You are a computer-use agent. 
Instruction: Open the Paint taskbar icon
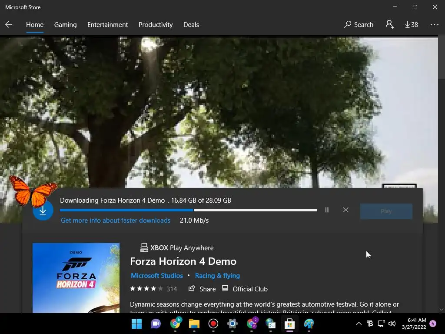pos(309,324)
